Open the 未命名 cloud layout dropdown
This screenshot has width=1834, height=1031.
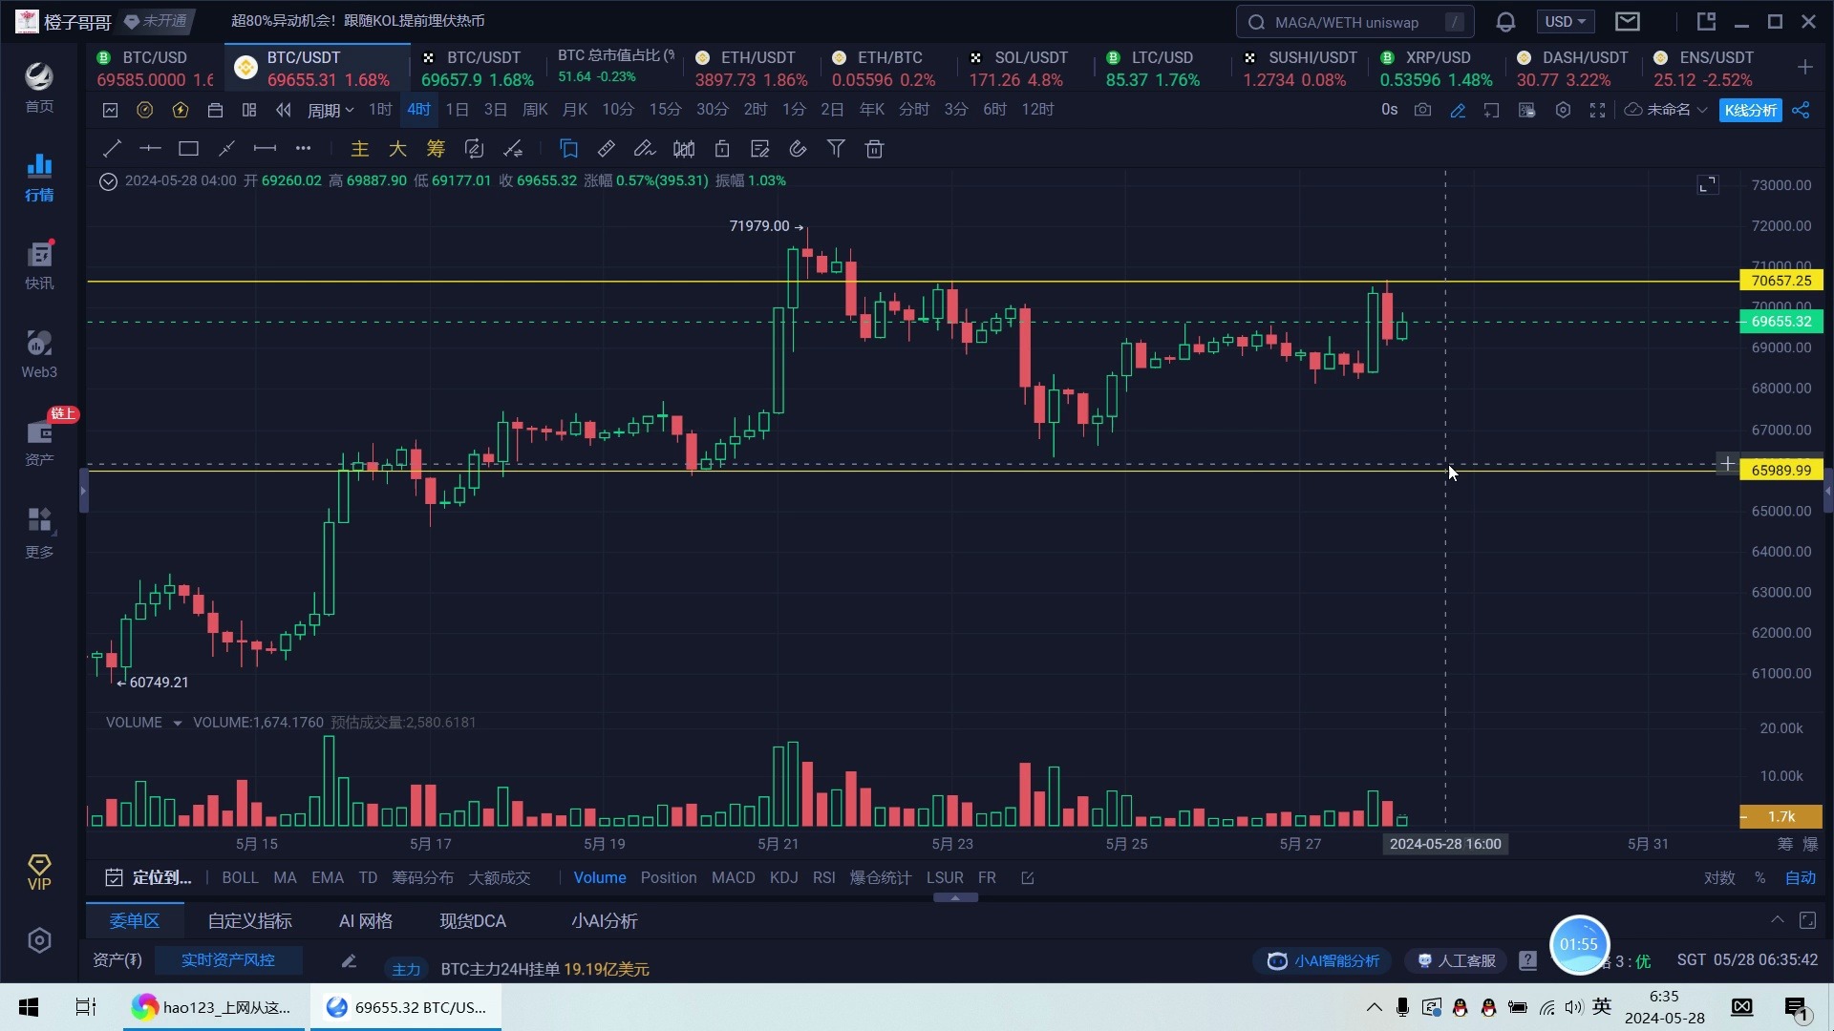click(1666, 110)
